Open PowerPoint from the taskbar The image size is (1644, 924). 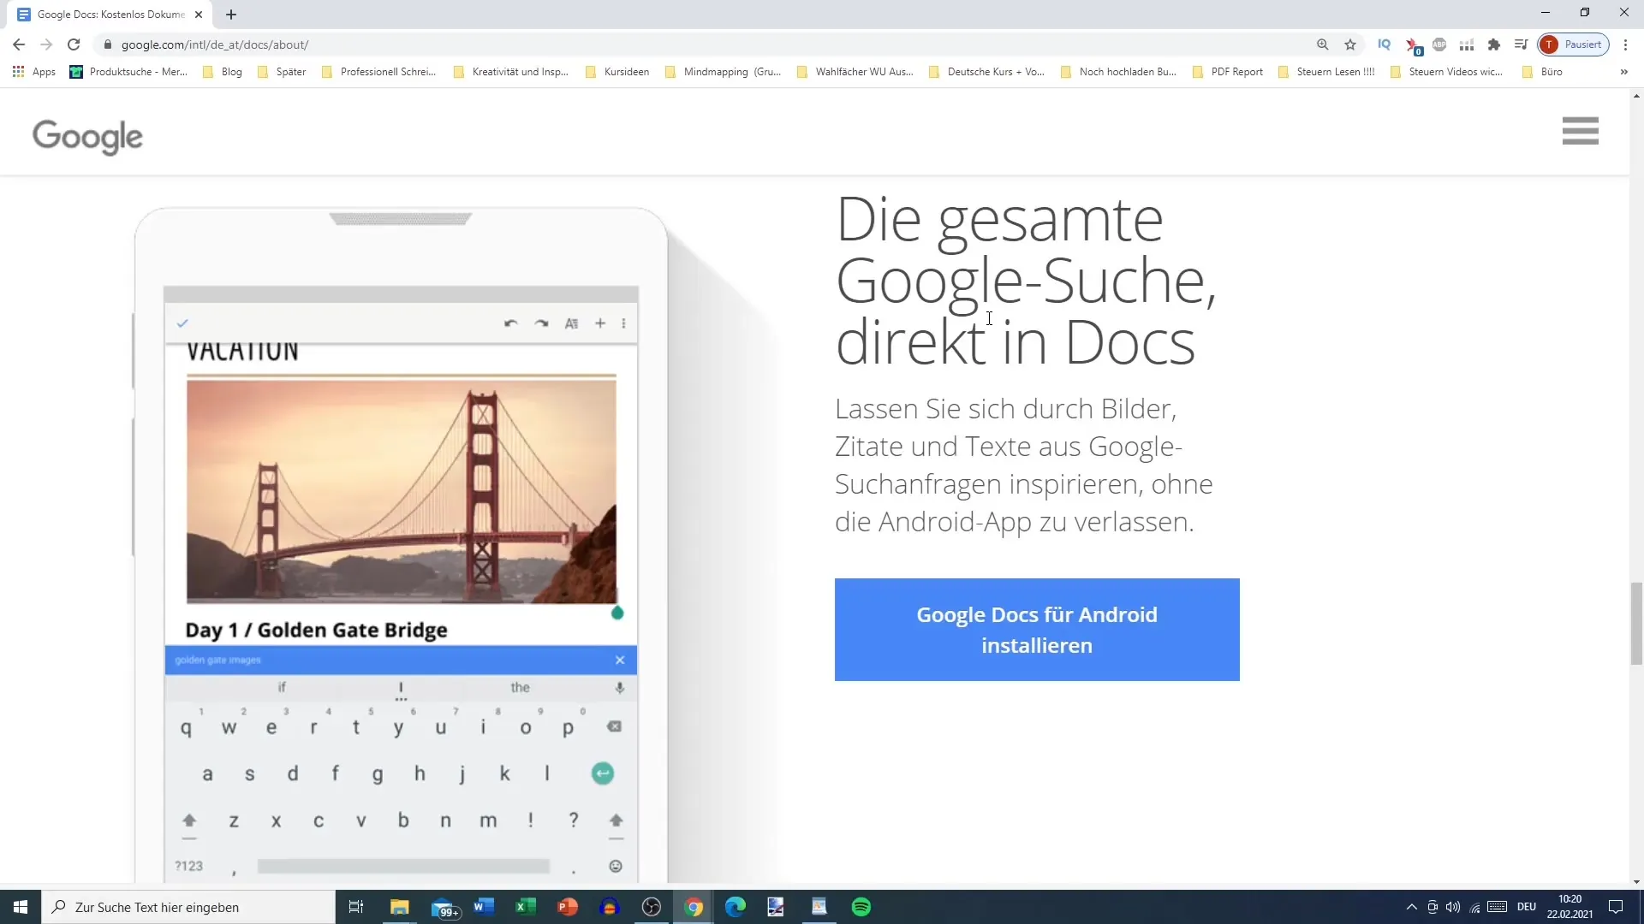(x=568, y=907)
